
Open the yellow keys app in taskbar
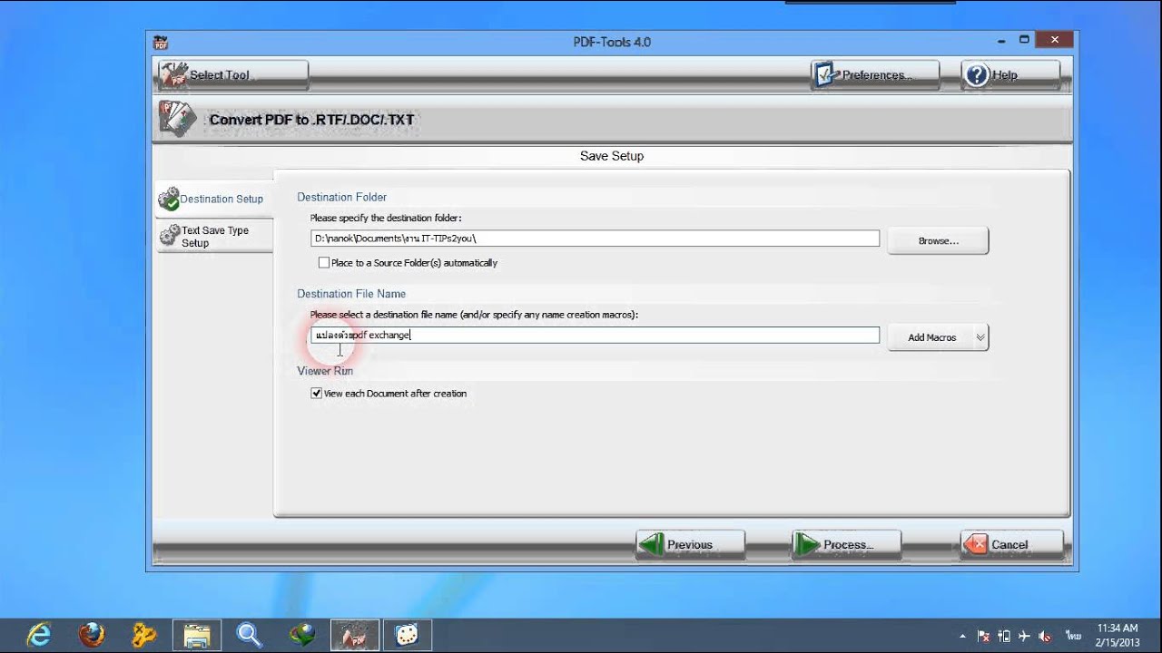(x=144, y=635)
